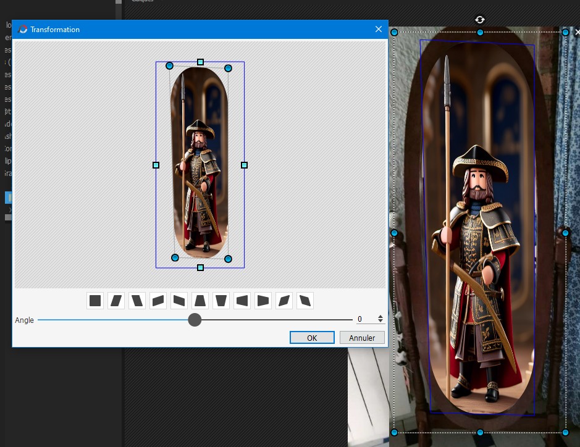Viewport: 580px width, 447px height.
Task: Click the canvas selection's right-middle handle
Action: [565, 233]
